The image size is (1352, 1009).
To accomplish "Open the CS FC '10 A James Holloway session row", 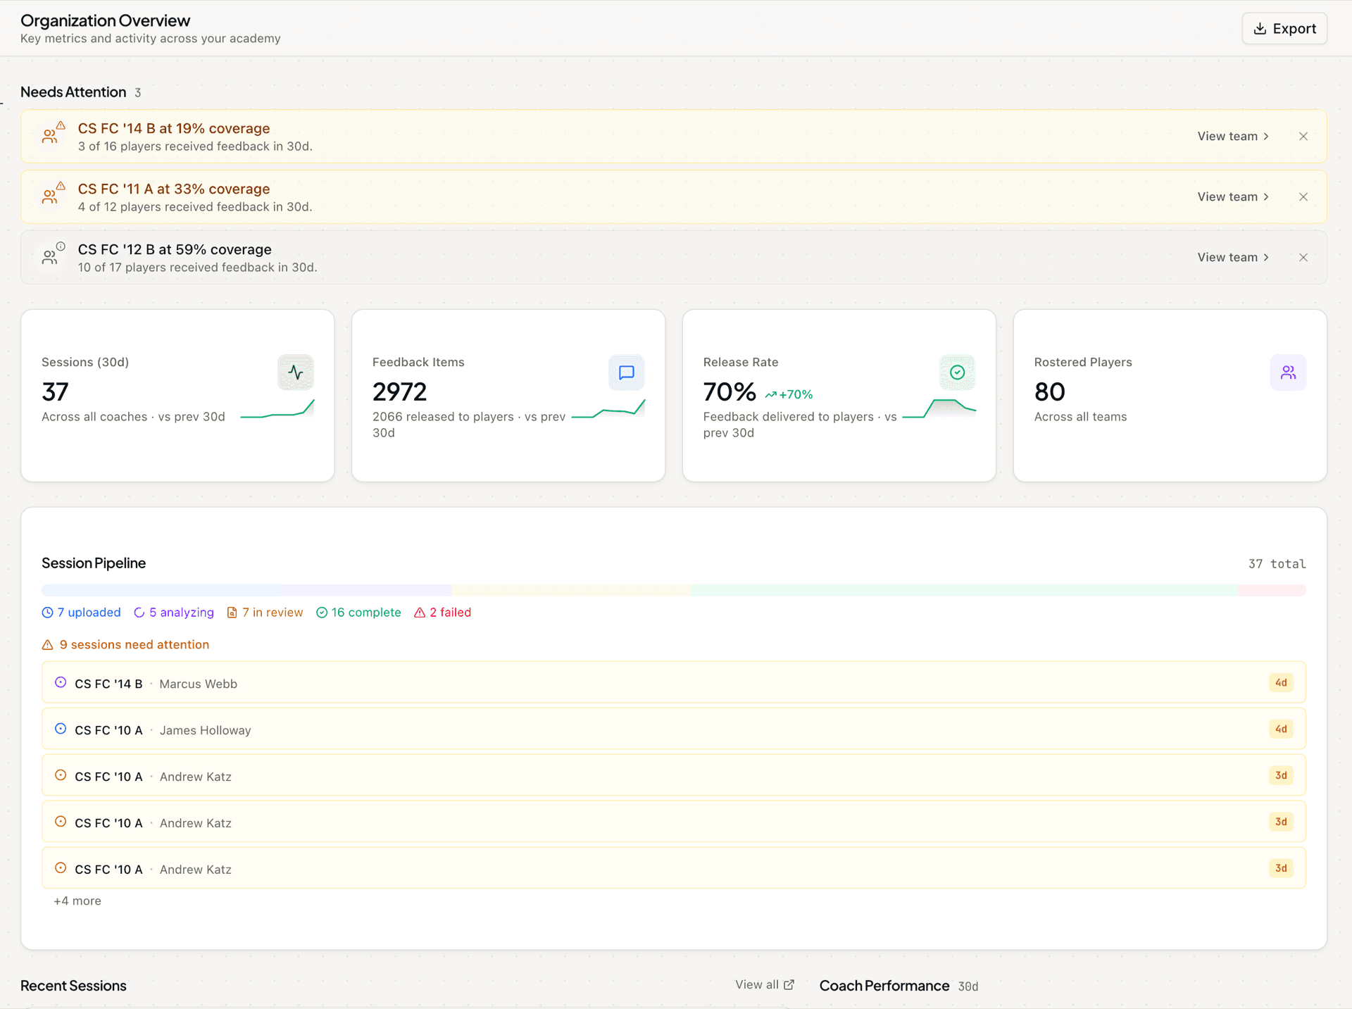I will pyautogui.click(x=674, y=729).
